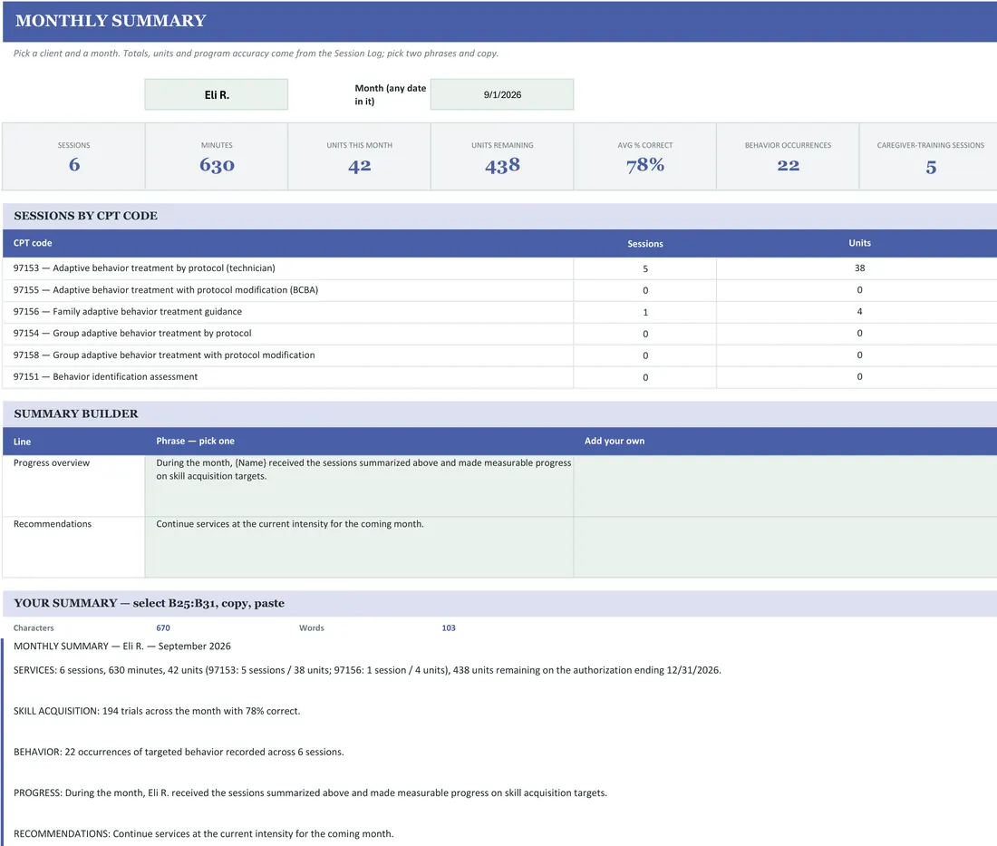The image size is (997, 846).
Task: Select the Sessions summary card showing 6
Action: click(x=73, y=157)
